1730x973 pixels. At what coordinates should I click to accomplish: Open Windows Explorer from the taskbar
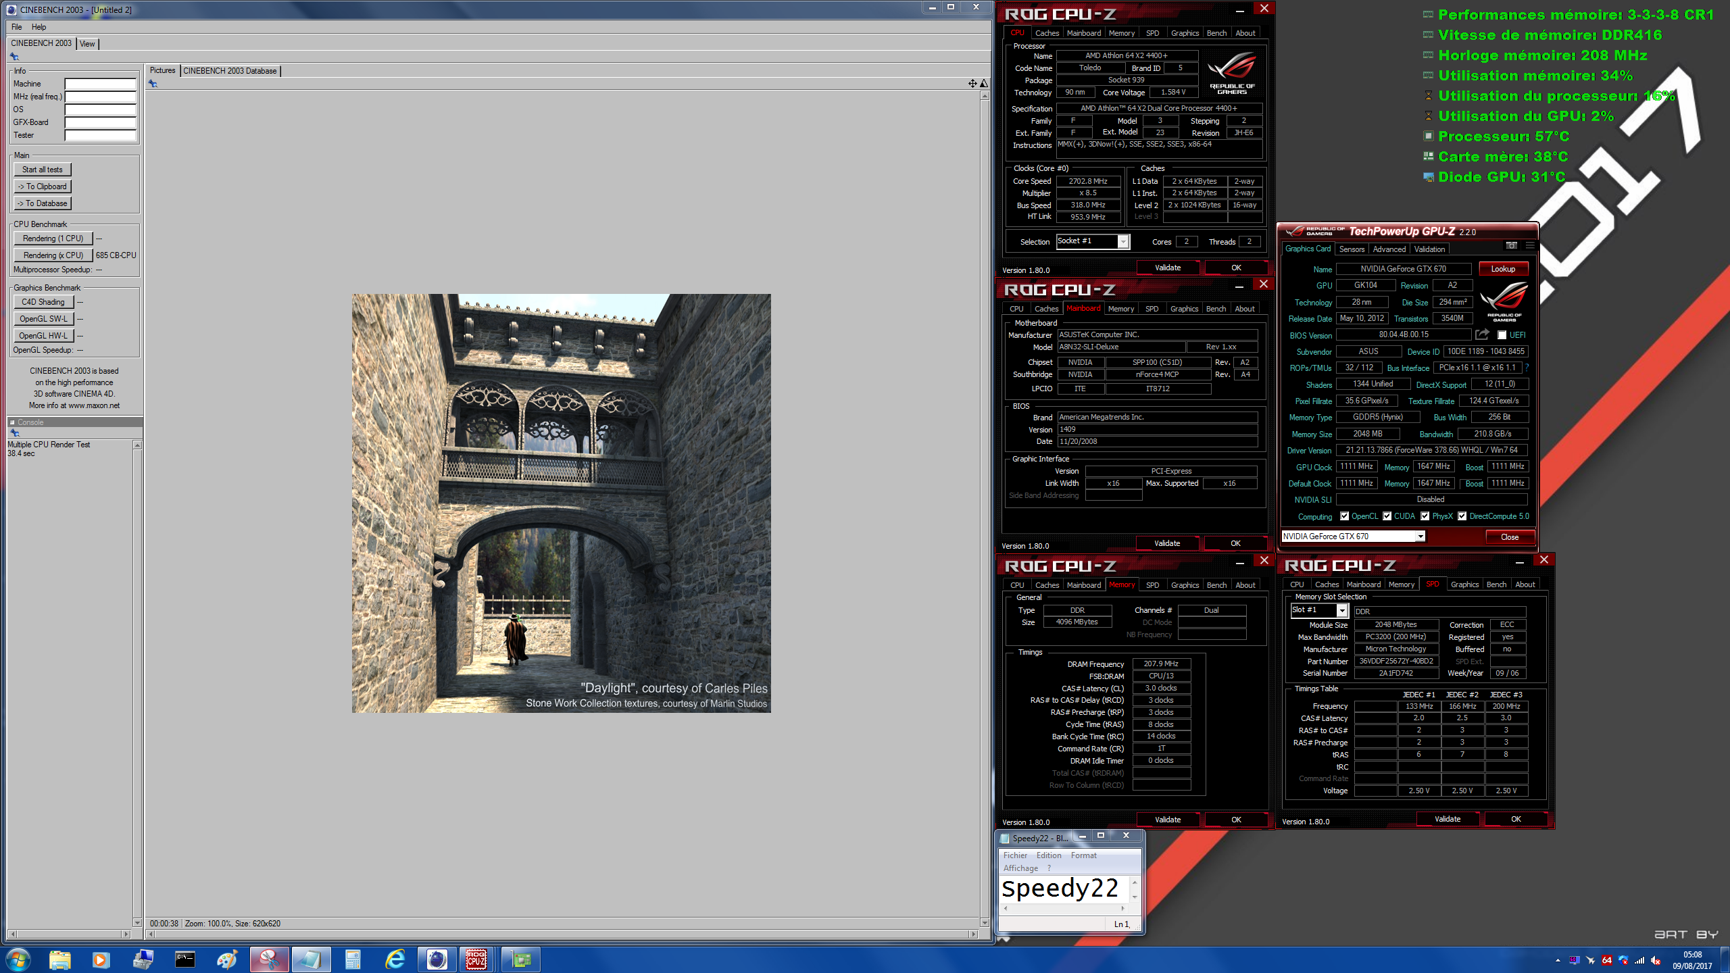(59, 959)
